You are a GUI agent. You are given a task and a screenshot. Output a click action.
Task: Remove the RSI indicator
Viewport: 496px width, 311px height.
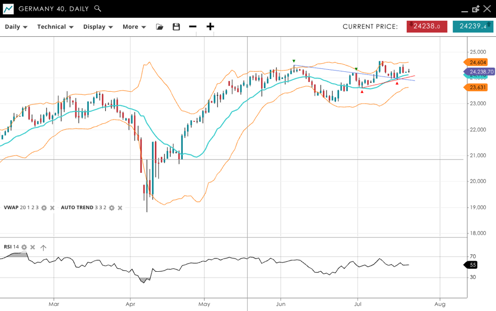(x=33, y=247)
